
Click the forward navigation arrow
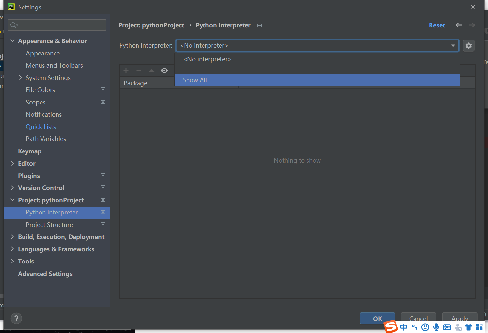coord(472,25)
